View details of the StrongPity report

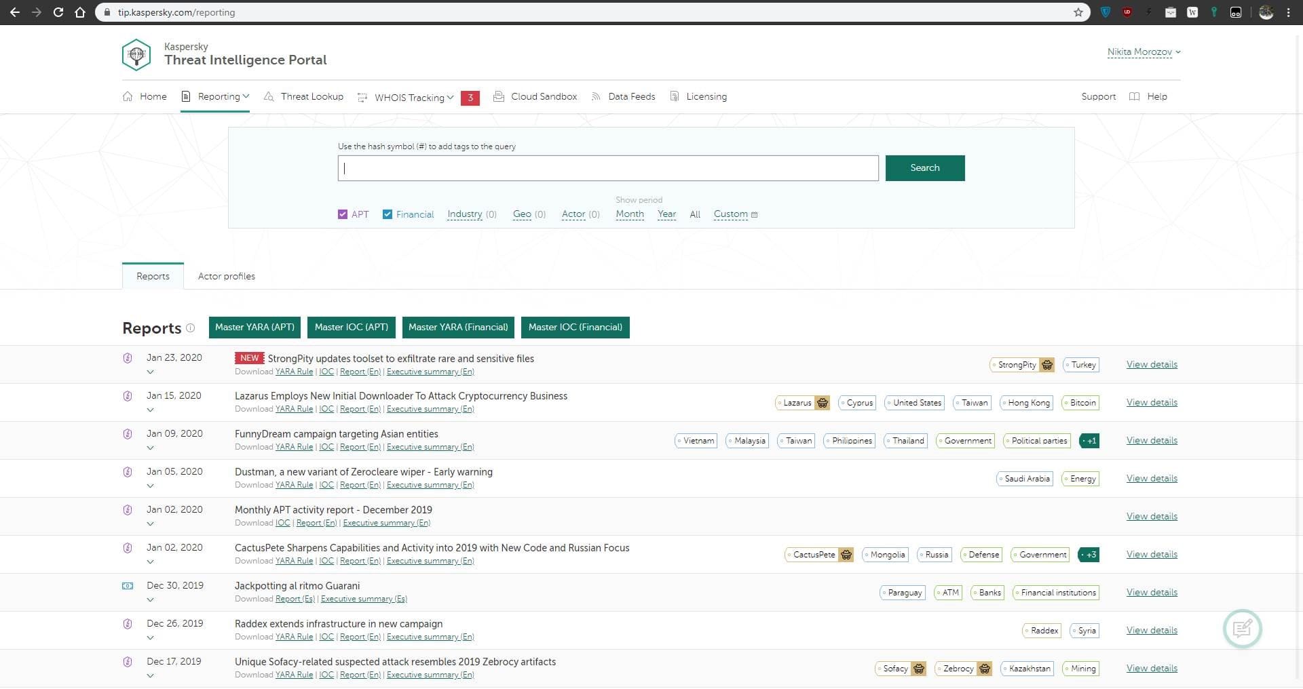tap(1152, 365)
